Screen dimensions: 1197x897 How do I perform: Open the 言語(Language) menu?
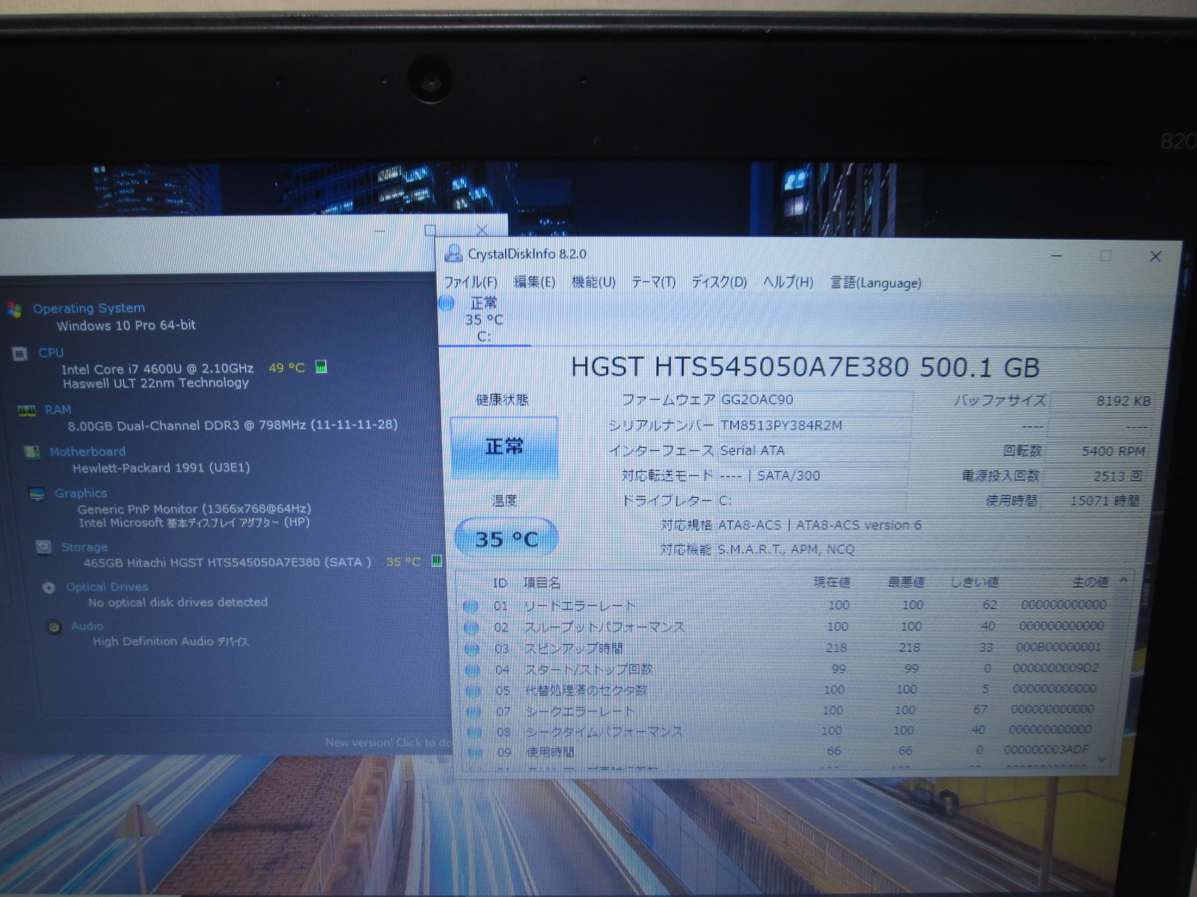875,283
